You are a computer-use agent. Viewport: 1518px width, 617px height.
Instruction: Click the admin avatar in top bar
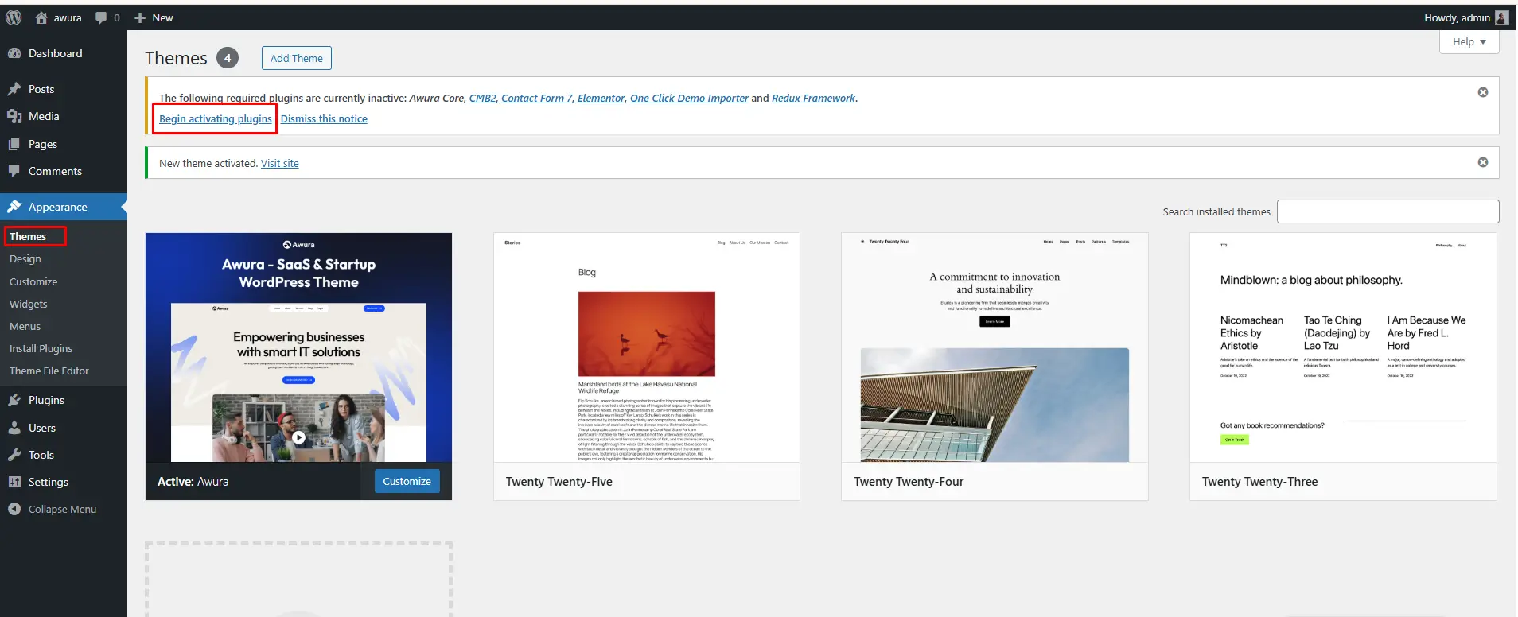click(1502, 17)
